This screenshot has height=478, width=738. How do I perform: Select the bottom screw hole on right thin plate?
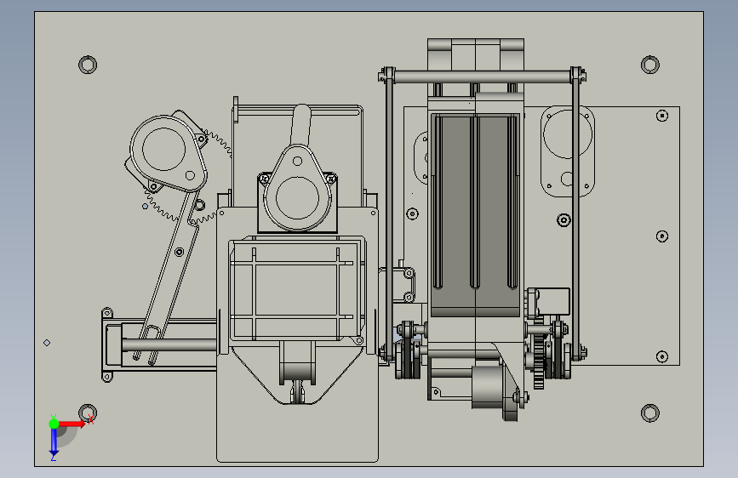tap(662, 356)
